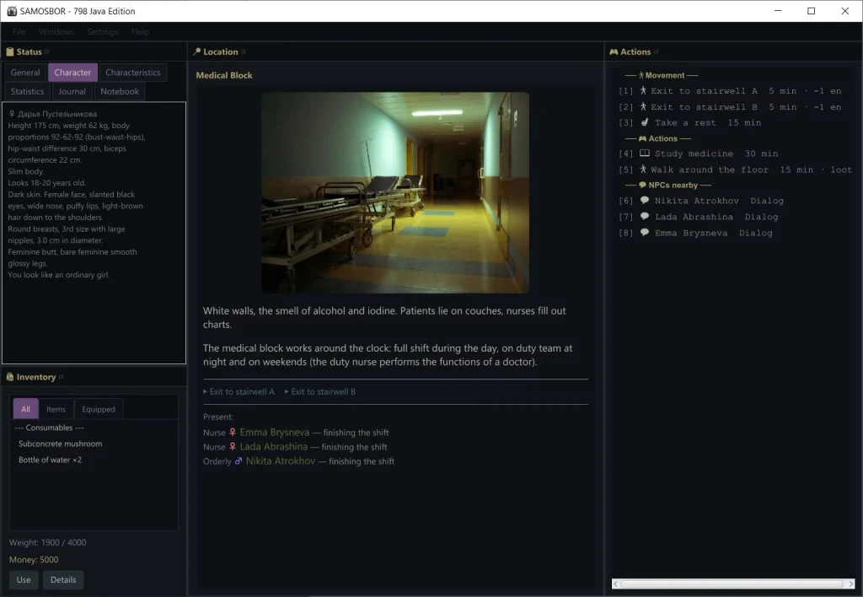This screenshot has height=597, width=863.
Task: Click the Movement section header icon
Action: pyautogui.click(x=641, y=75)
